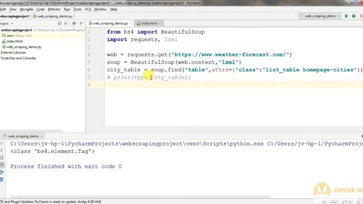Click the greyed lxml import on line 2
This screenshot has width=363, height=204.
[x=171, y=40]
